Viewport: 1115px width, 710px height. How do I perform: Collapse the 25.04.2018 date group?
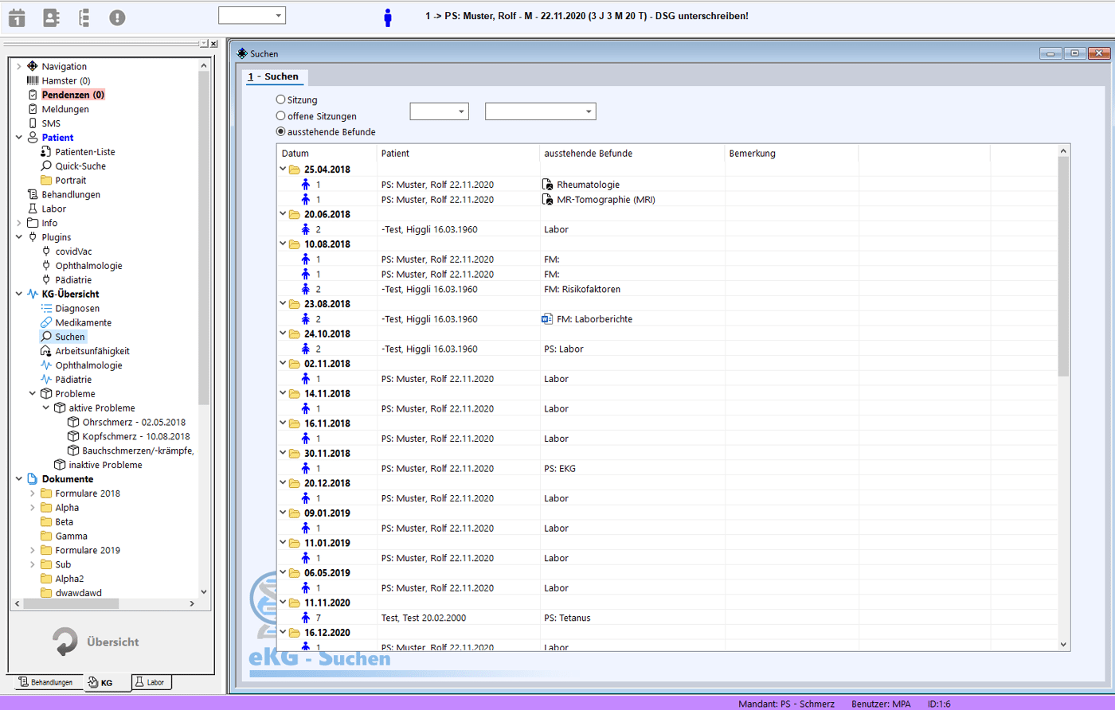(x=284, y=170)
